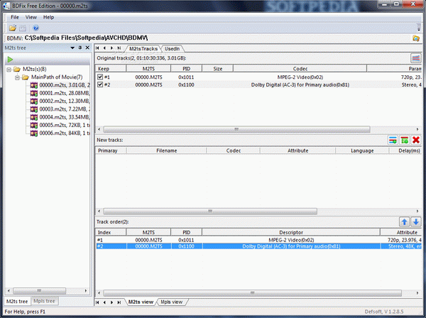
Task: Click film icon of 00006.m2ts
Action: 34,133
